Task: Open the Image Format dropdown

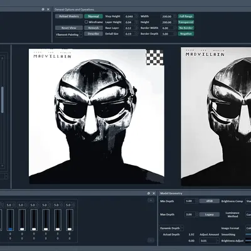Action: pyautogui.click(x=248, y=228)
